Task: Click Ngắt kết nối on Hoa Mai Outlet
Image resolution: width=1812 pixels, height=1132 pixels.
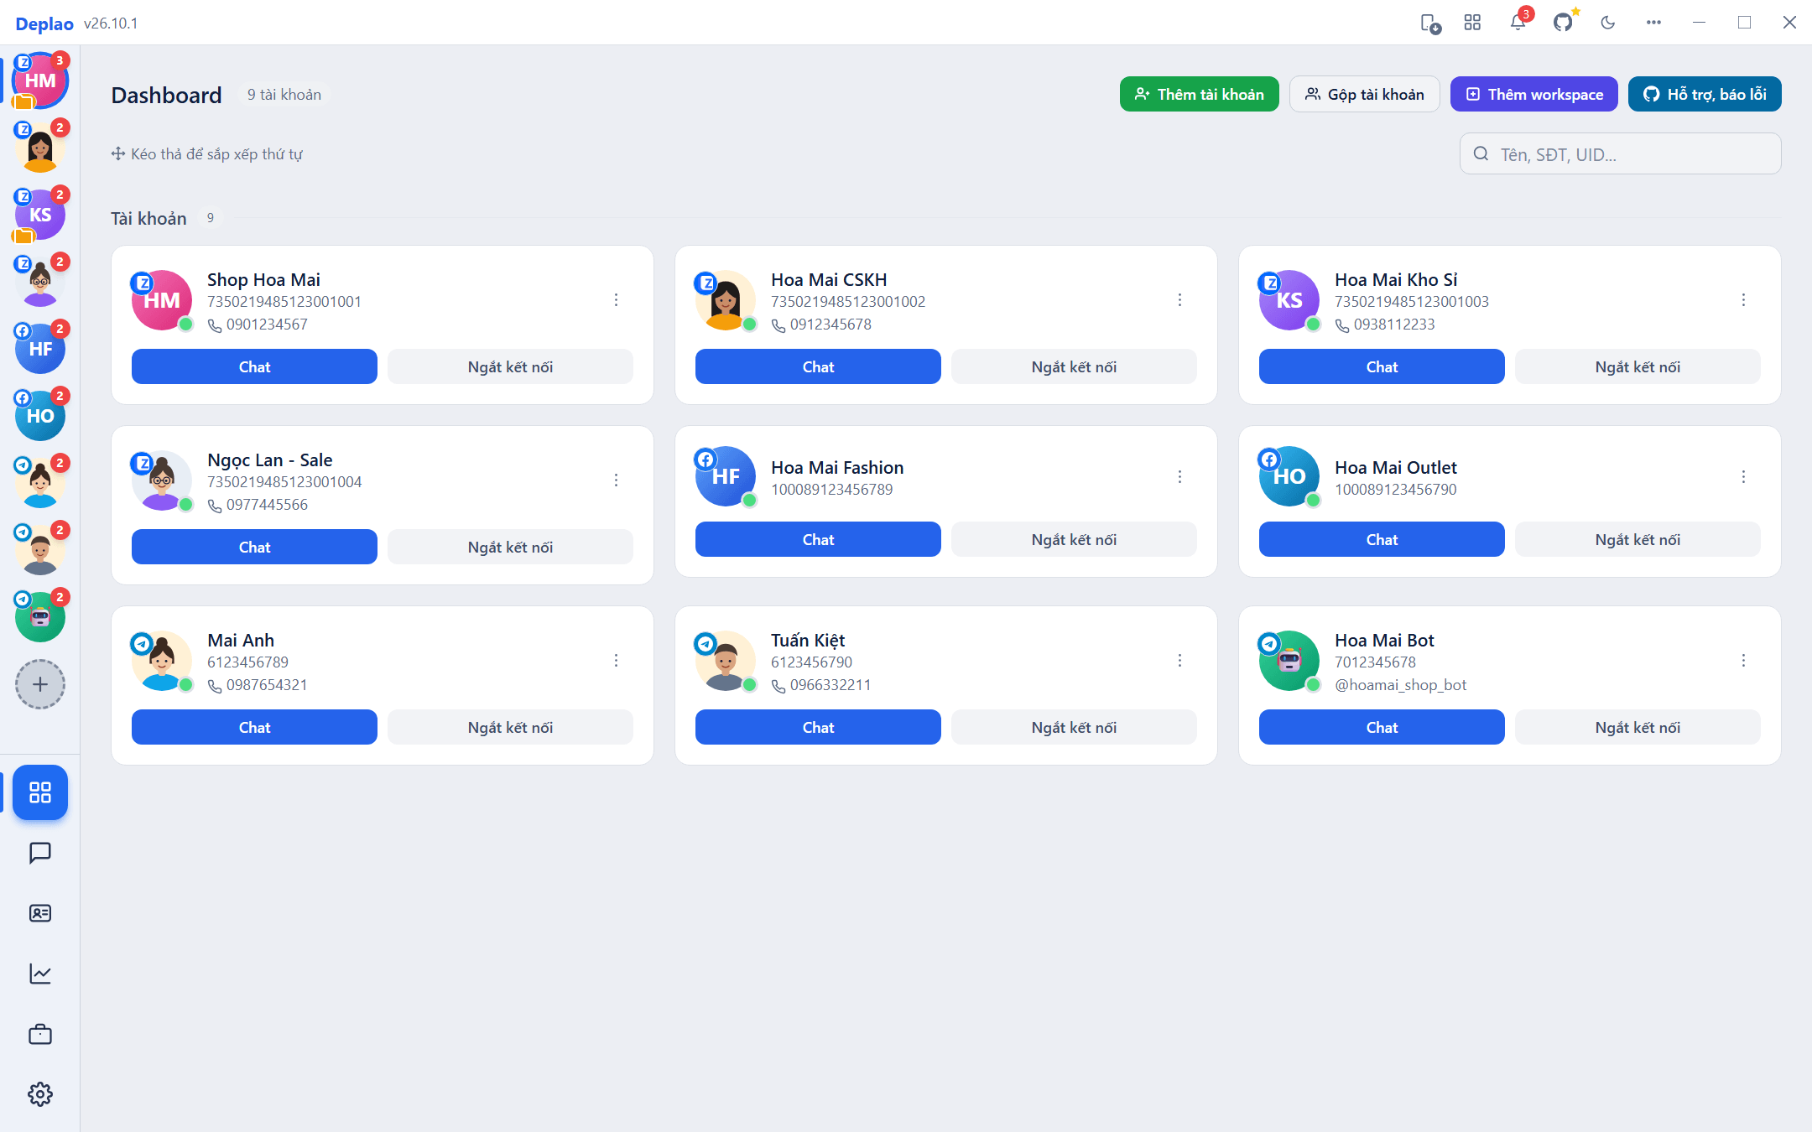Action: (1638, 539)
